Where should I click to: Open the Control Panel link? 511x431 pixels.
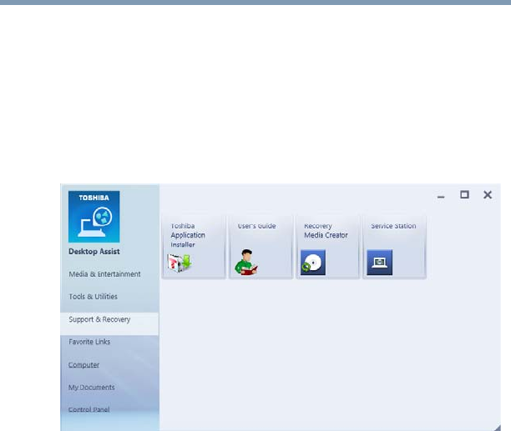[89, 409]
